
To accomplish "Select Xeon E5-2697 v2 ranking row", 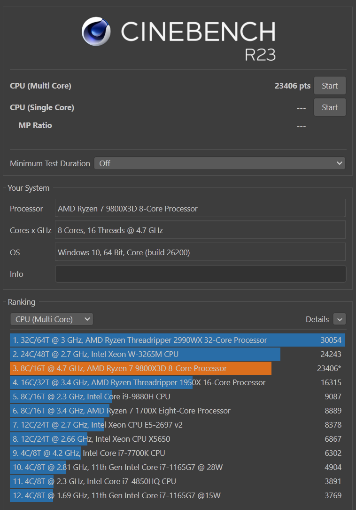I will 177,425.
